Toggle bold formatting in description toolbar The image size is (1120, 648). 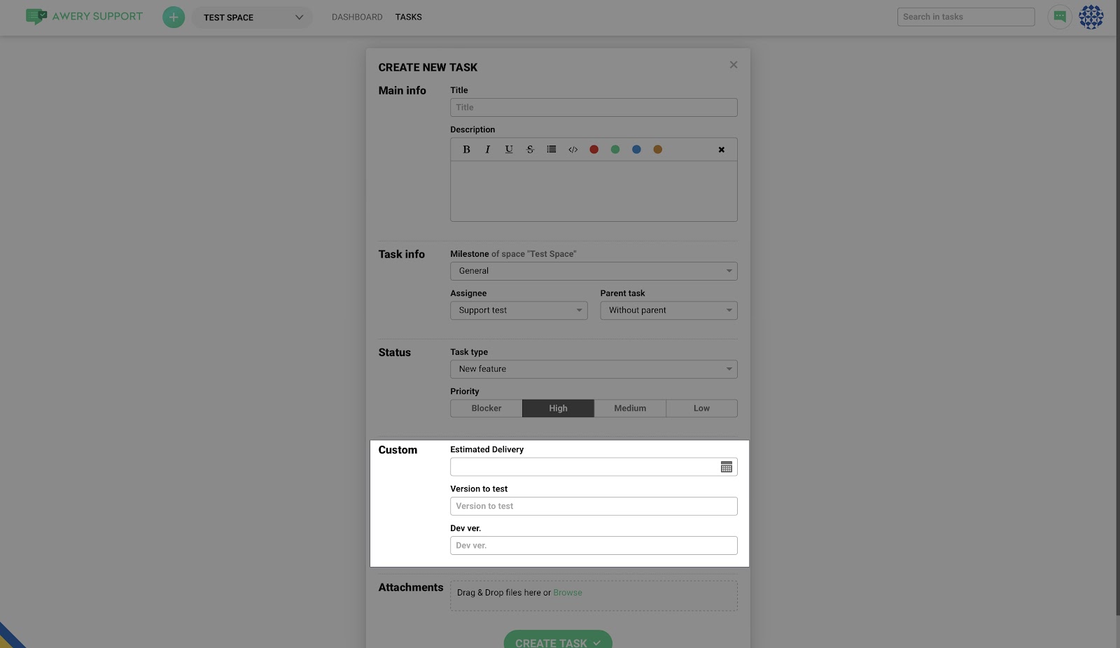466,150
